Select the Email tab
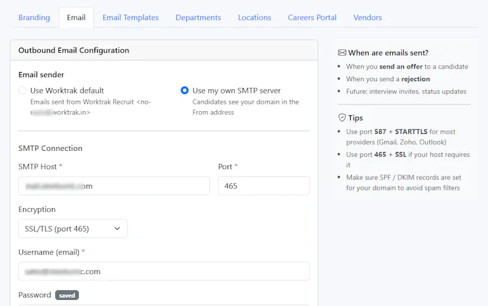488x306 pixels. tap(76, 18)
